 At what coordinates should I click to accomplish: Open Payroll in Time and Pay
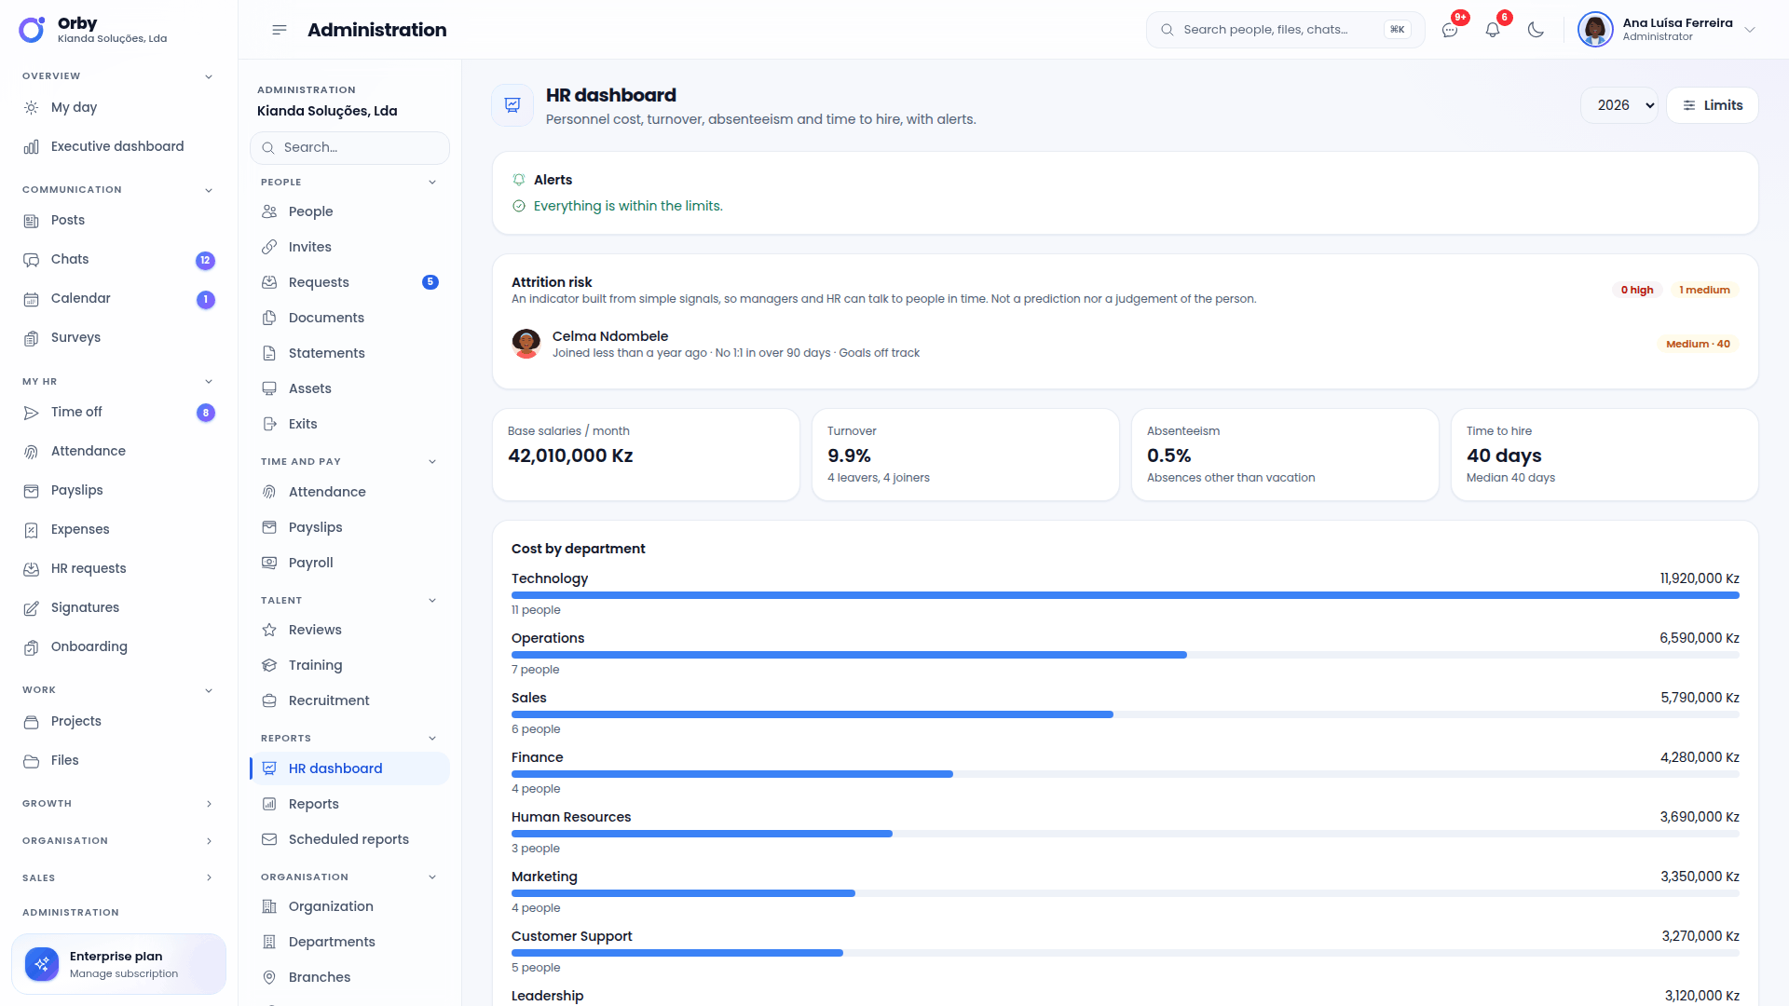click(349, 563)
